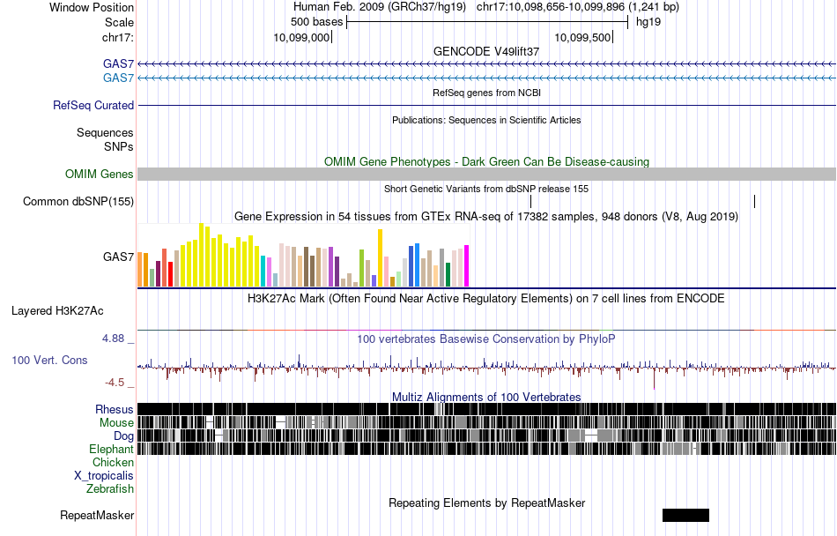Viewport: 837px width, 536px height.
Task: Click the Gene Expression in 54 tissues title
Action: click(x=486, y=216)
